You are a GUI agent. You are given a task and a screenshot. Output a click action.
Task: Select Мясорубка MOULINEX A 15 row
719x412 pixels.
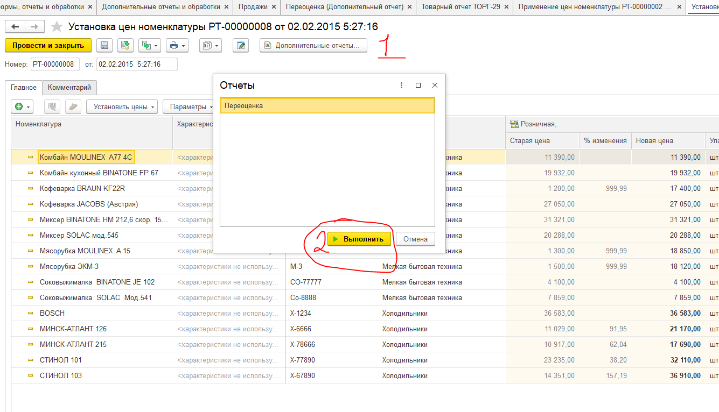[x=85, y=251]
